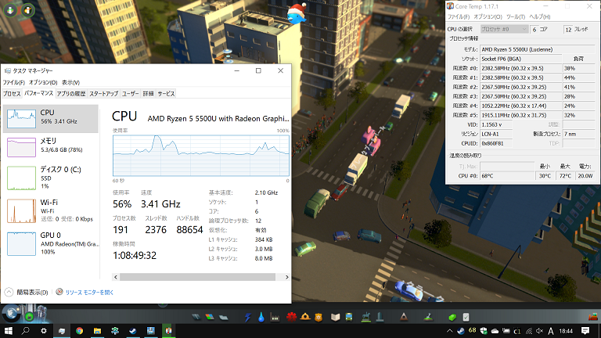Viewport: 601px width, 338px height.
Task: Open the Parks statue decoration menu
Action: (366, 317)
